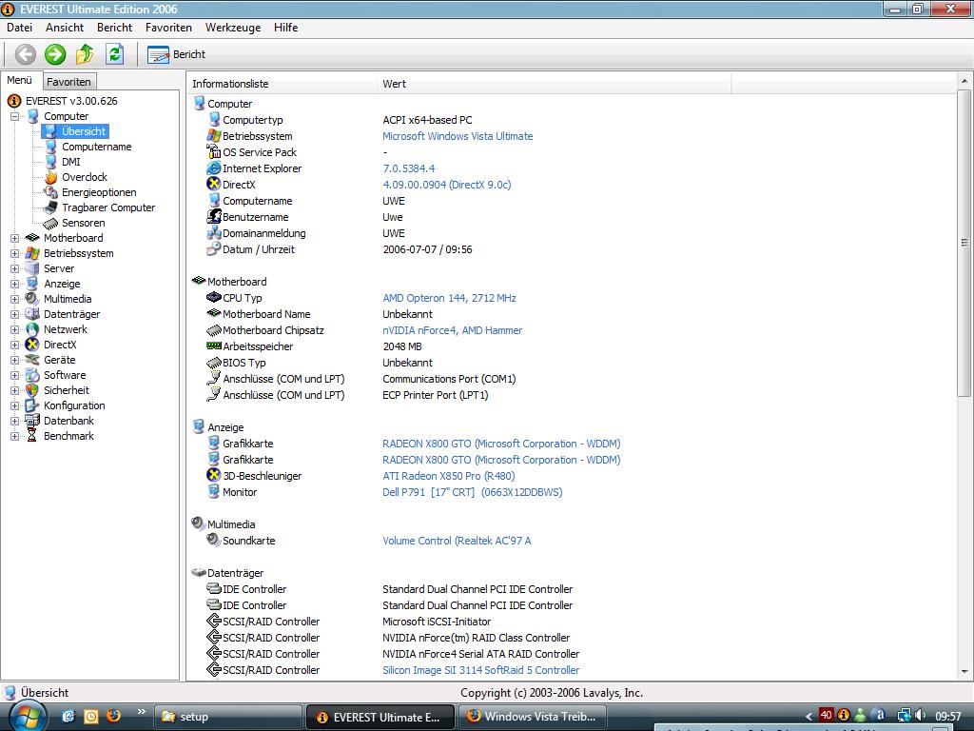Click the Software icon in tree
The width and height of the screenshot is (974, 731).
pyautogui.click(x=32, y=375)
